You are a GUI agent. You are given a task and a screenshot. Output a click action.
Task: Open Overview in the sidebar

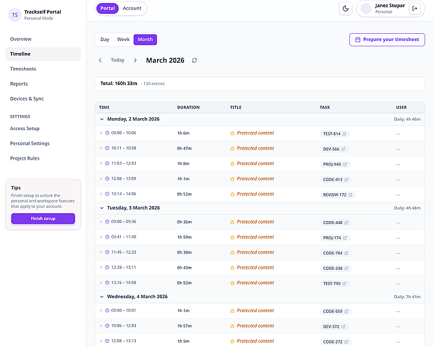(43, 39)
